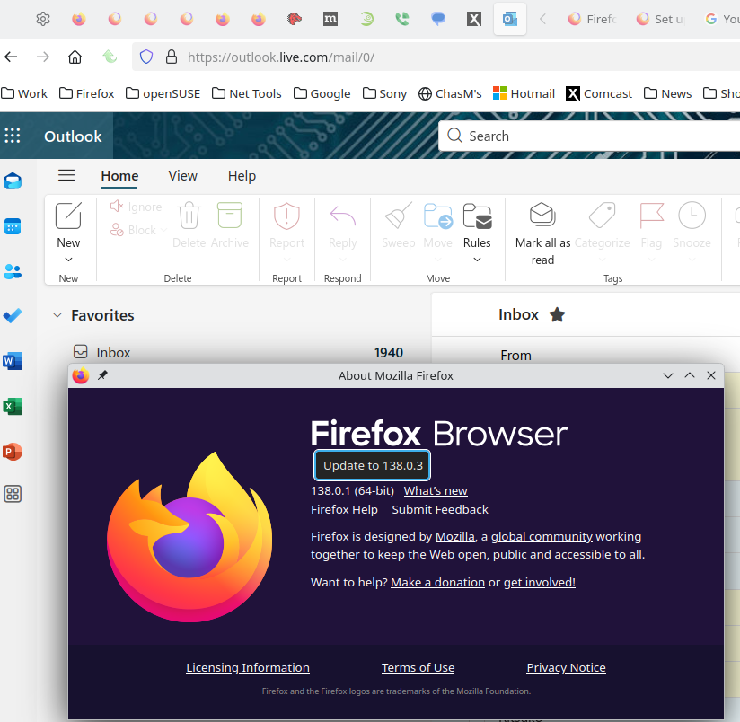Click the Categorize tag icon
740x722 pixels.
tap(603, 216)
